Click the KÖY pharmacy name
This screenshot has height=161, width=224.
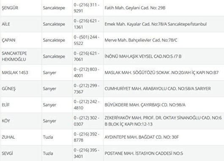tap(6, 121)
